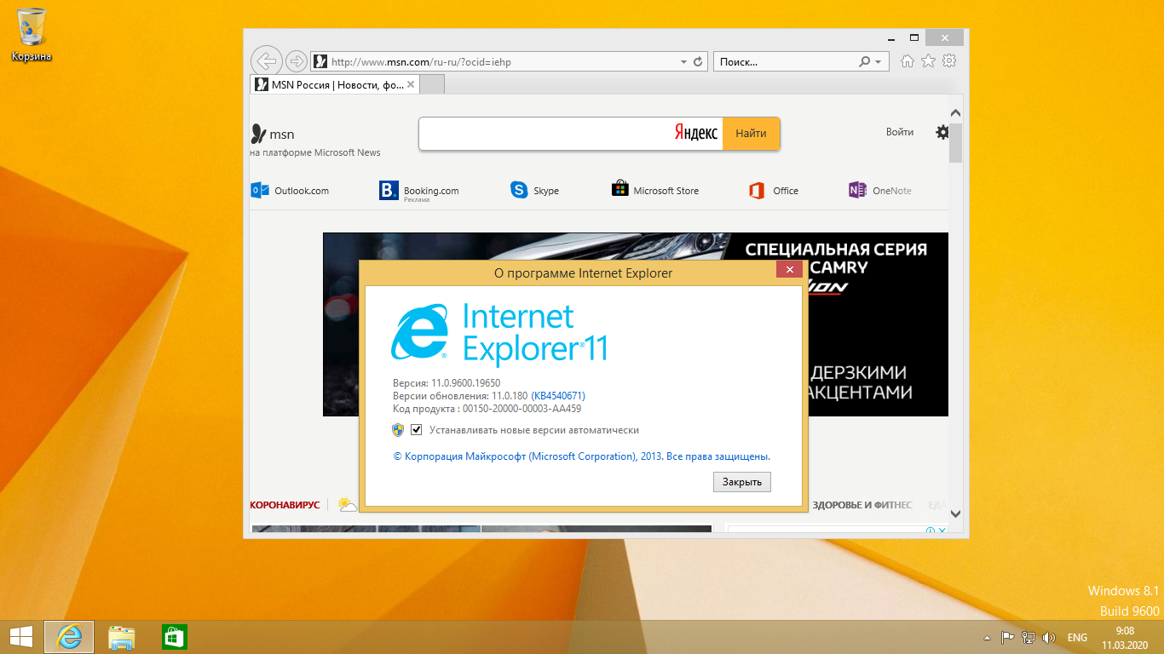
Task: Click the page scrollbar down arrow
Action: (x=955, y=513)
